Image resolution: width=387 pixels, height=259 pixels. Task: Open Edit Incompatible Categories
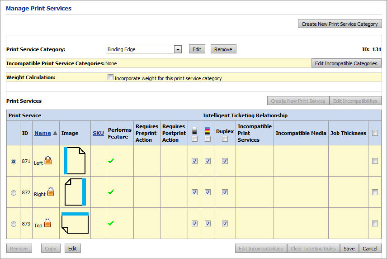pyautogui.click(x=346, y=63)
